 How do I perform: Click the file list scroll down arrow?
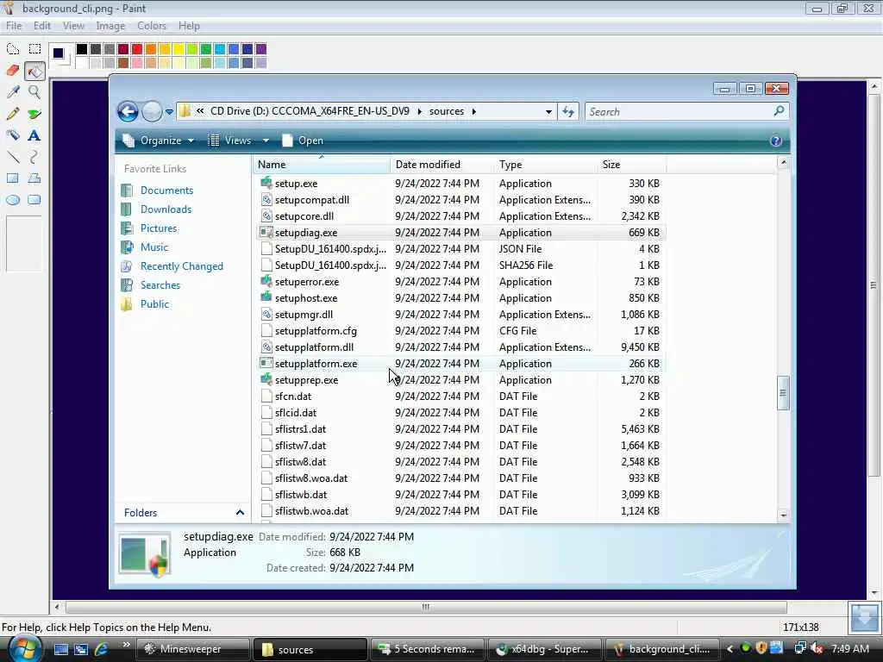(783, 515)
